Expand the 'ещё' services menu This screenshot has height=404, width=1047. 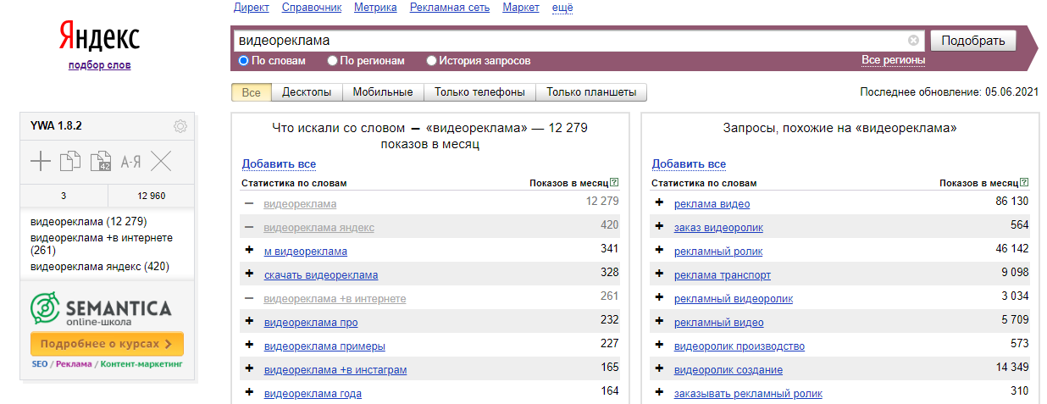pos(562,8)
